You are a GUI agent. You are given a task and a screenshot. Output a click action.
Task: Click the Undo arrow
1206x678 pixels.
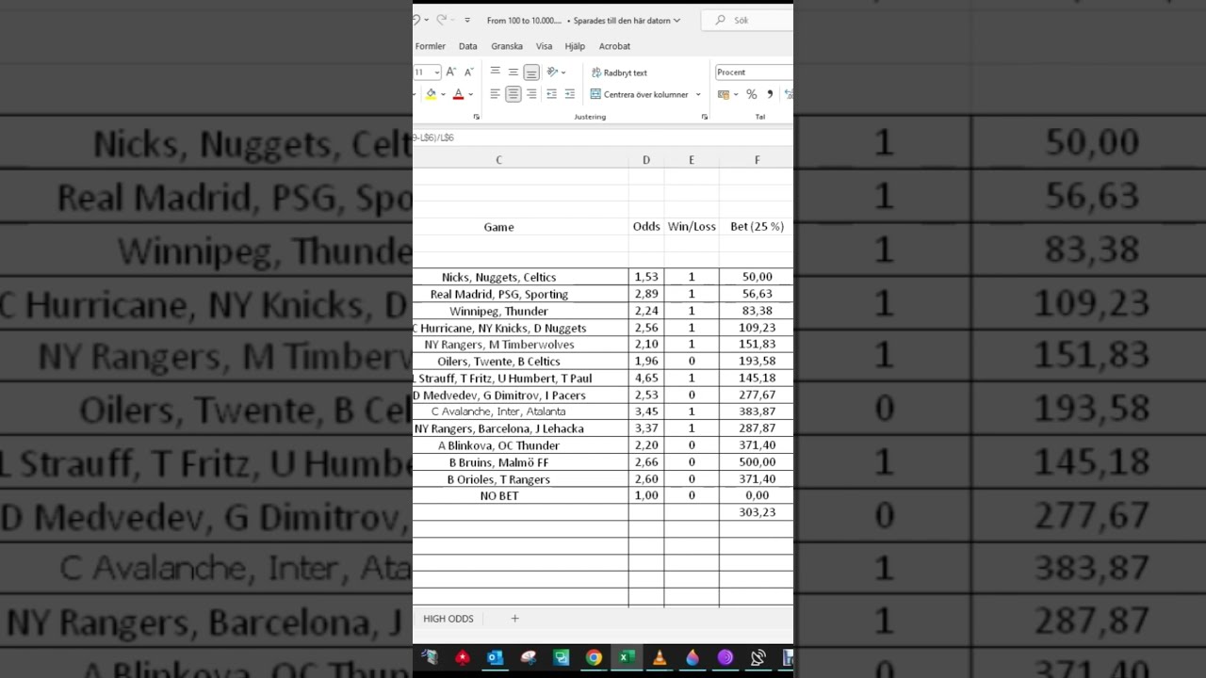(416, 20)
